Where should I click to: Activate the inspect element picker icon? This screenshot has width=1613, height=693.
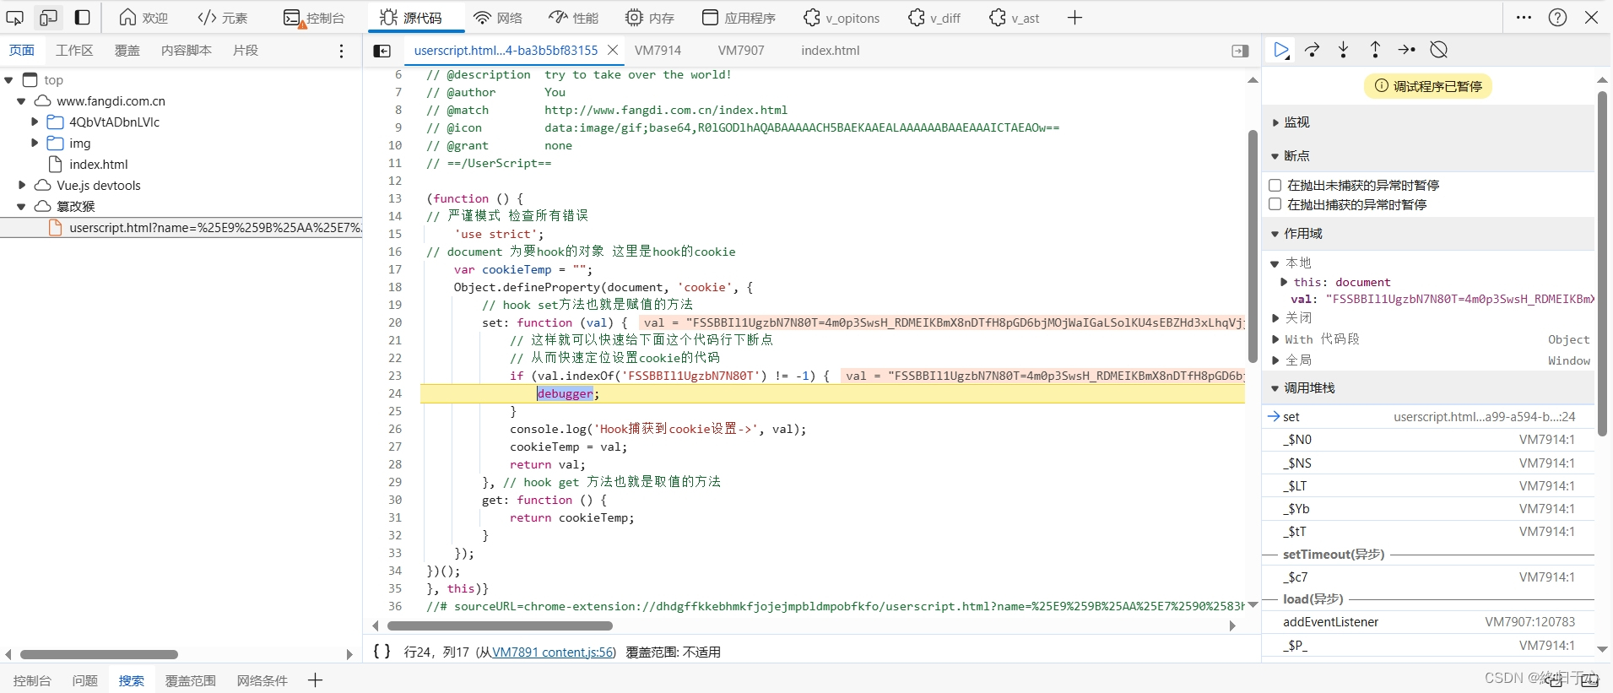(15, 17)
